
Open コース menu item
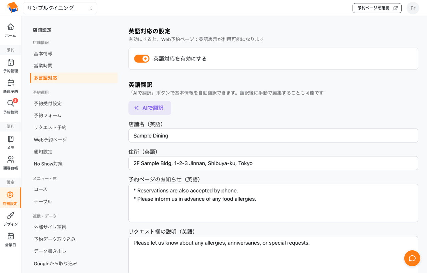click(40, 189)
